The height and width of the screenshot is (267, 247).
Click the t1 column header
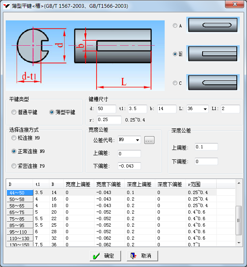click(41, 184)
